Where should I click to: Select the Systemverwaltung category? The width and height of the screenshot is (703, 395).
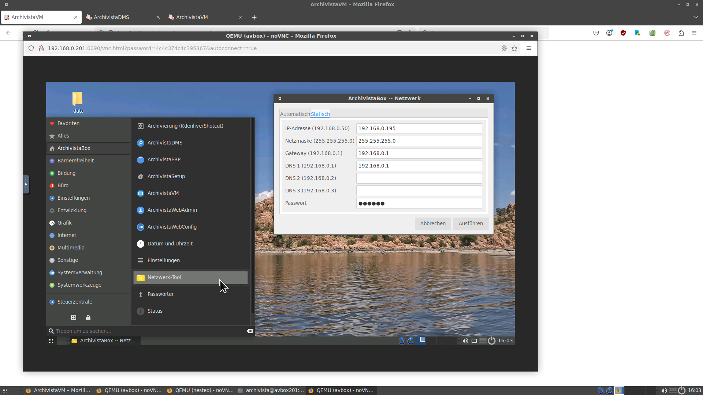[x=79, y=272]
